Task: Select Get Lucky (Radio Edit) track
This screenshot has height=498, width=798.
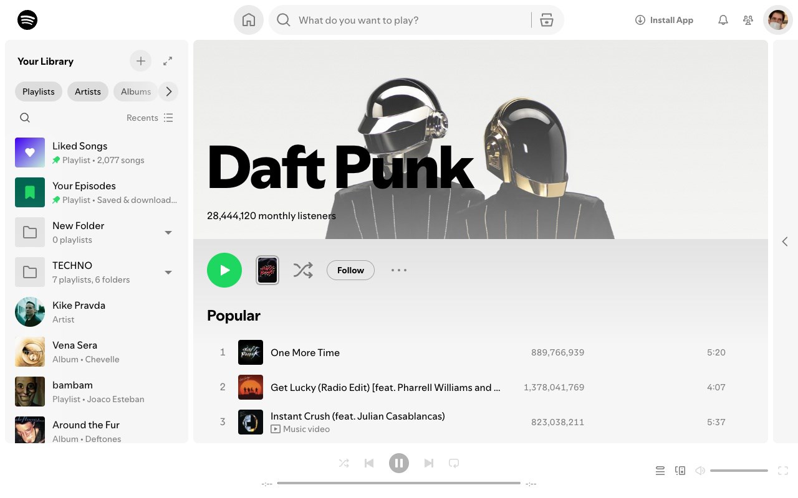Action: click(x=480, y=387)
